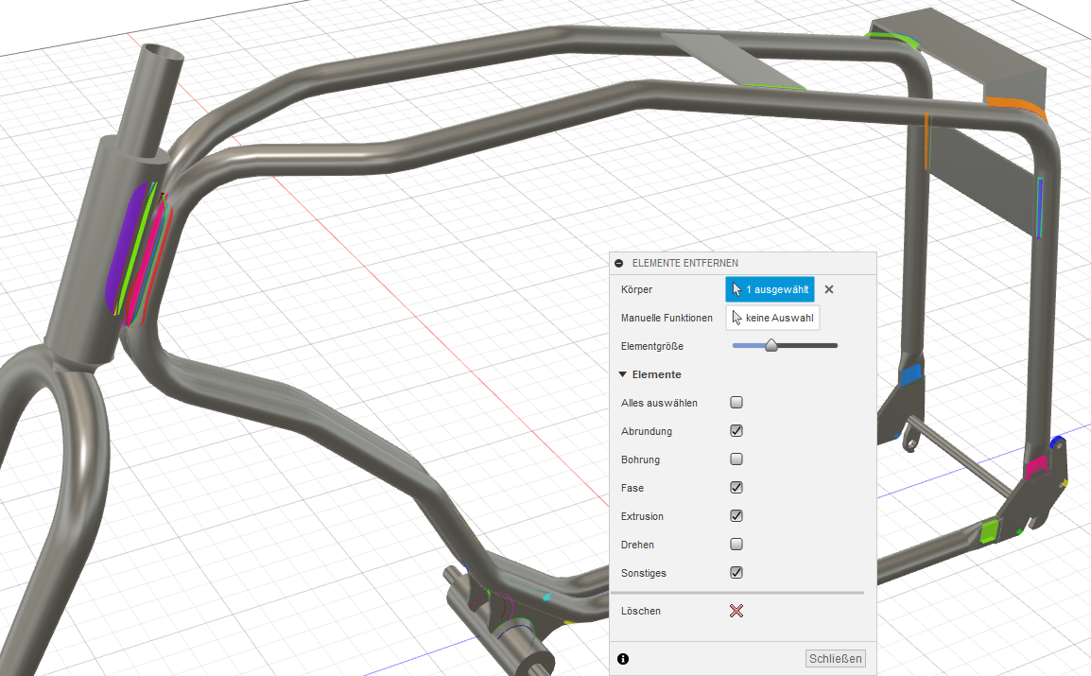Disable the Sonstiges checkbox
This screenshot has height=676, width=1091.
coord(736,572)
